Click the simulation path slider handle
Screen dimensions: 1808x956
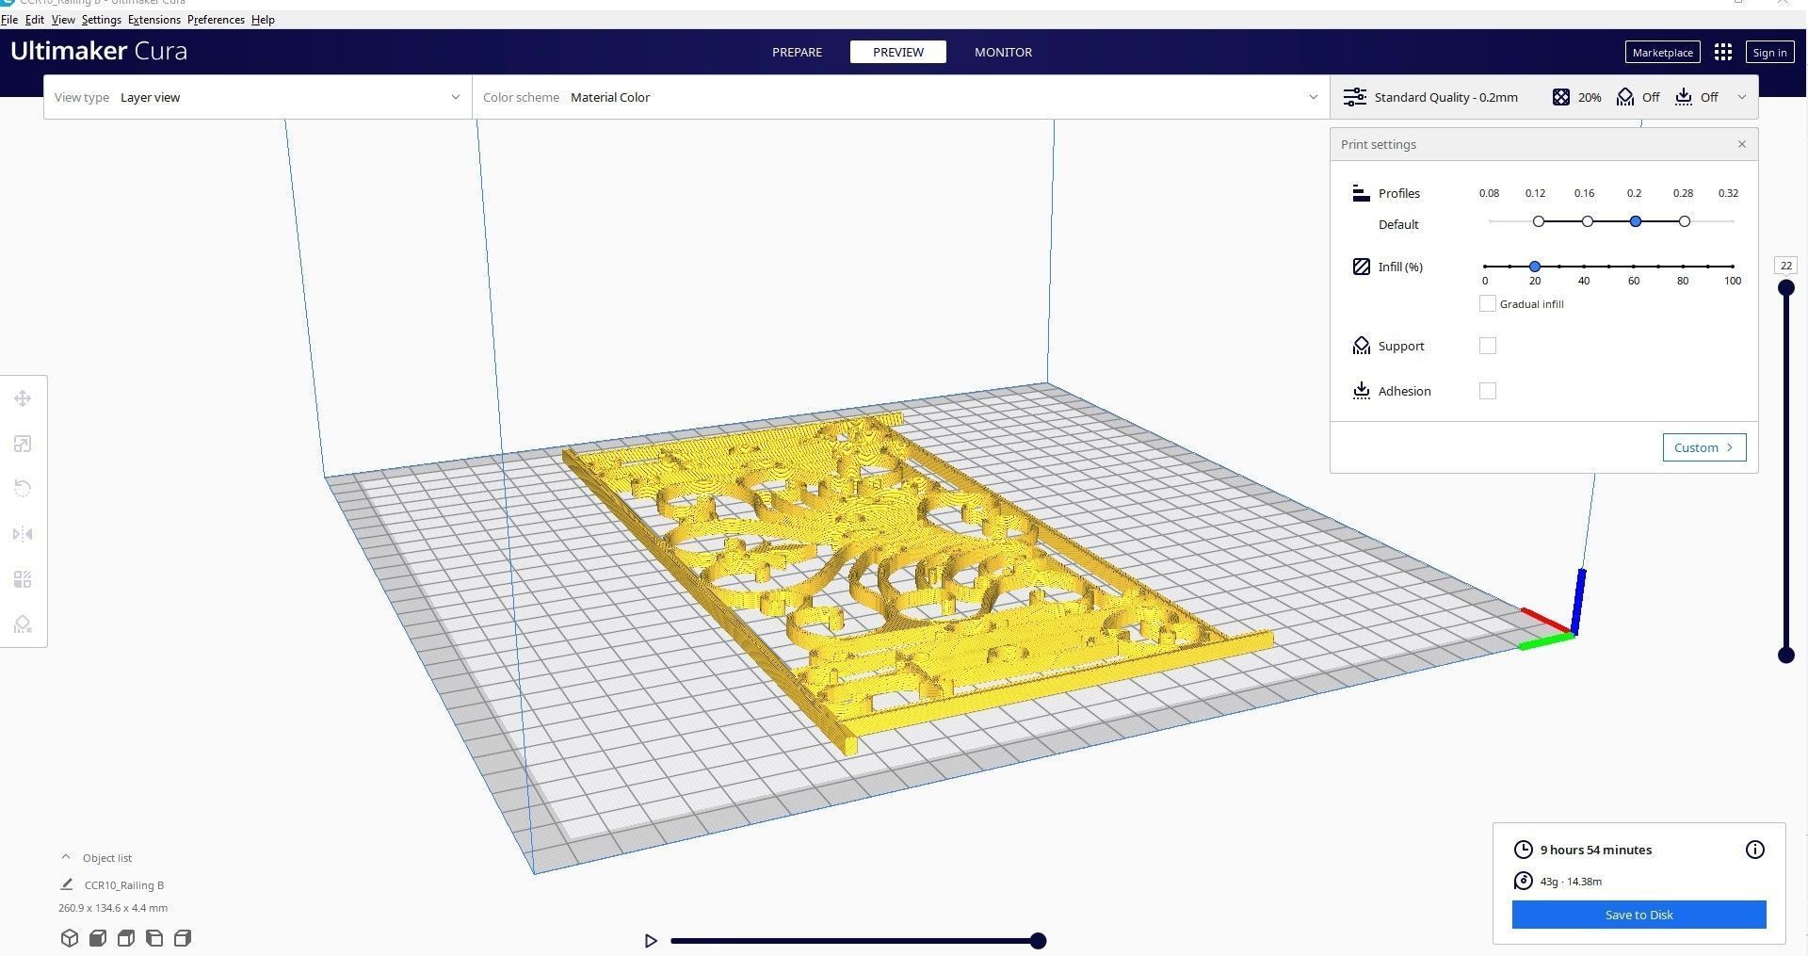click(1038, 940)
